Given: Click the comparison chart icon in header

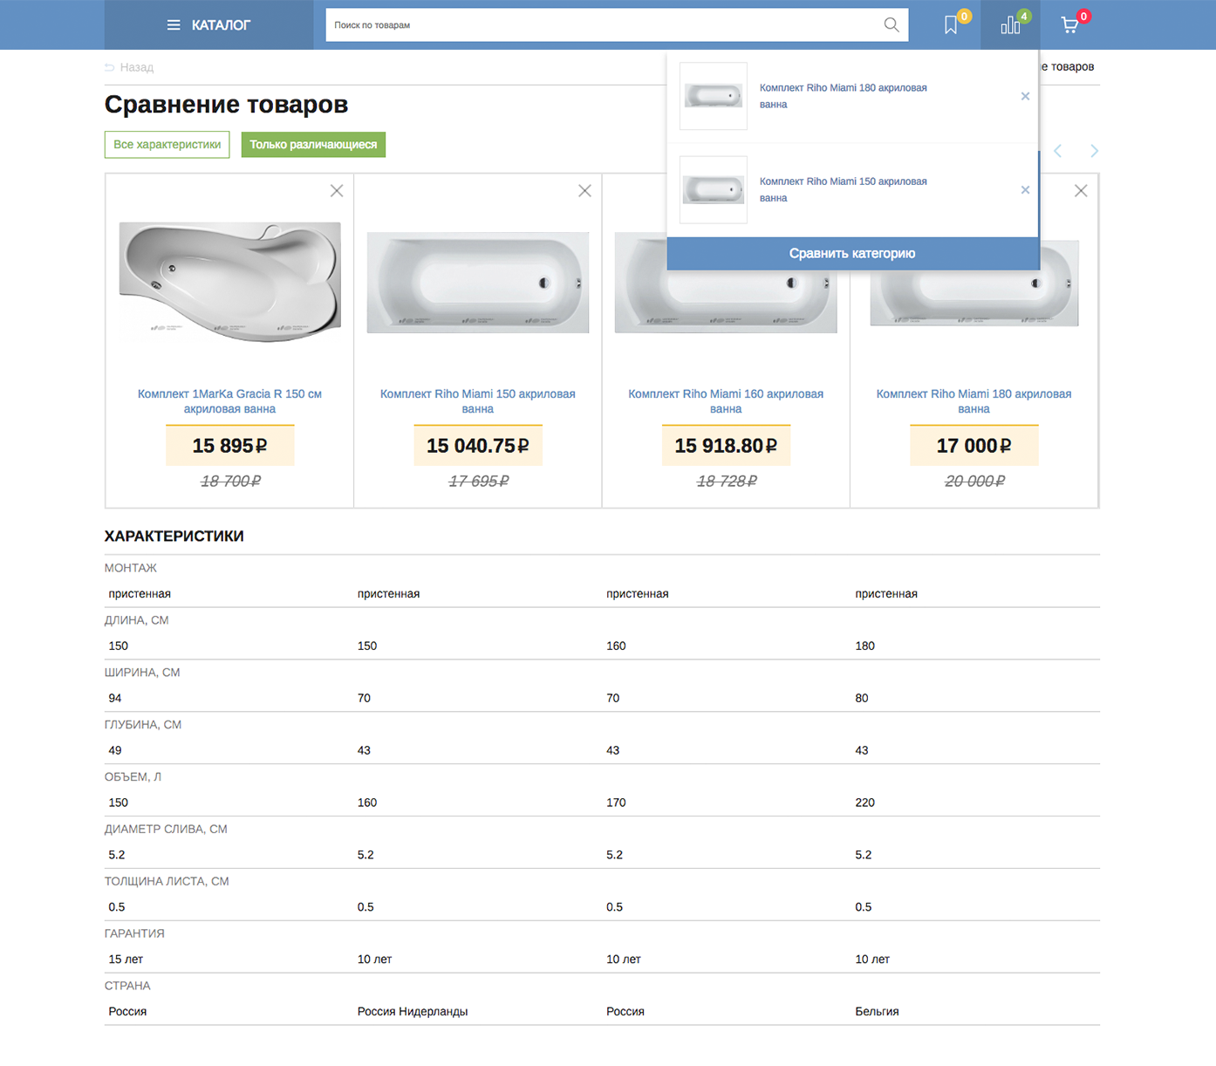Looking at the screenshot, I should click(x=1010, y=25).
